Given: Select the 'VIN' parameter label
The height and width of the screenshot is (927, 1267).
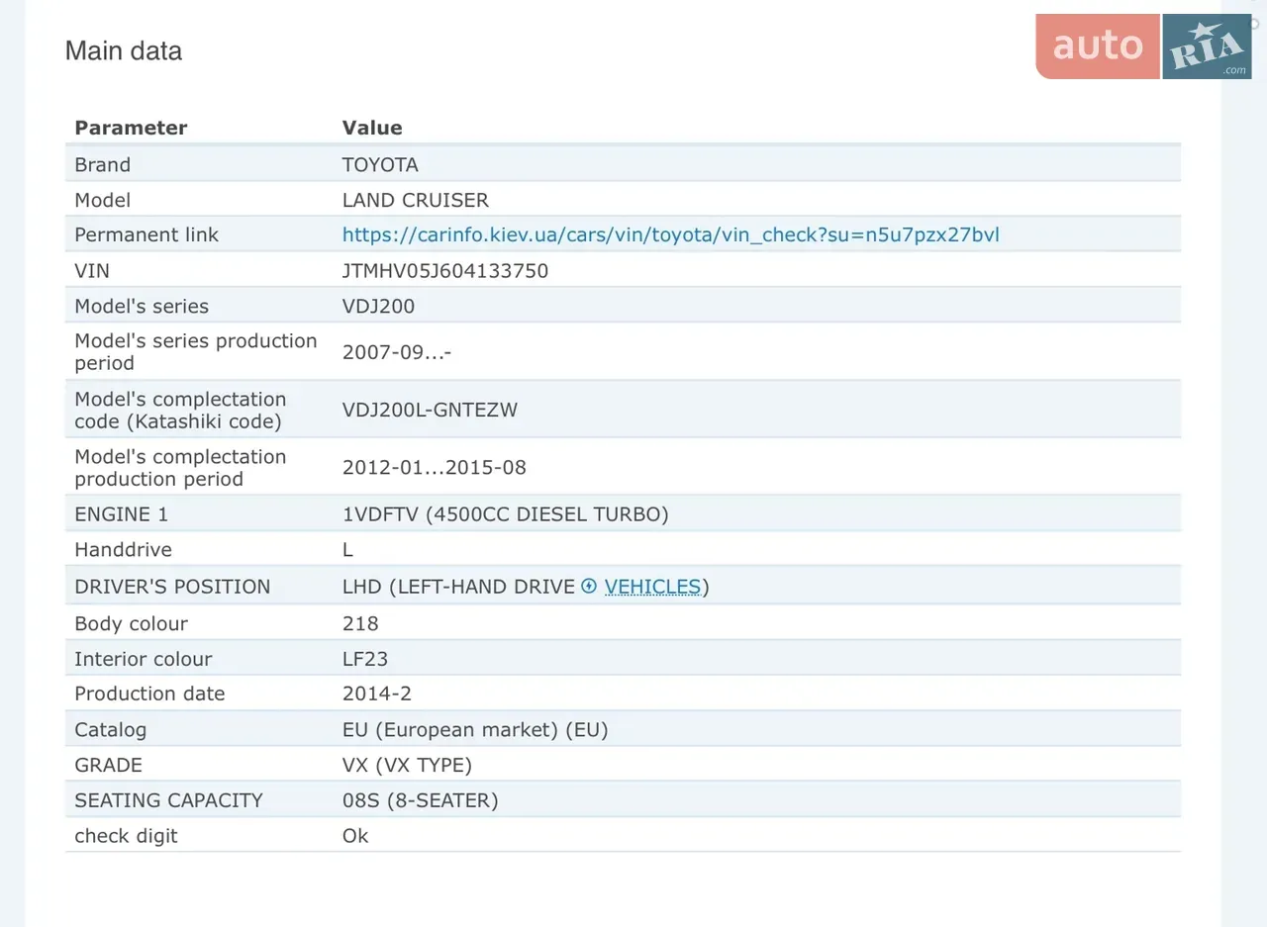Looking at the screenshot, I should 92,270.
